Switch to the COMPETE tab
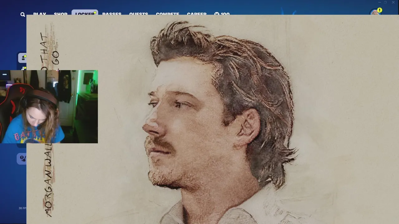 [167, 14]
